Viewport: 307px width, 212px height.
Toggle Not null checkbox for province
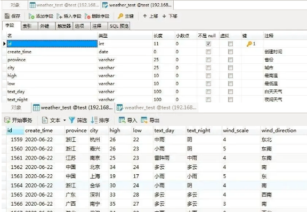(208, 60)
